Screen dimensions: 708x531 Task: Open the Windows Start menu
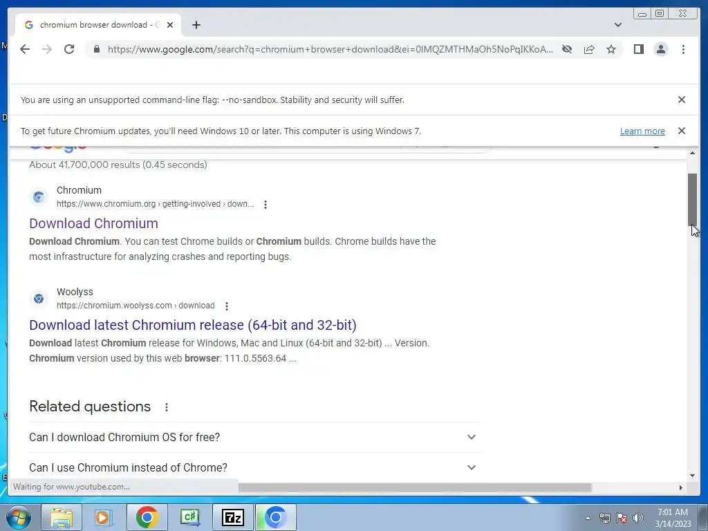(17, 517)
